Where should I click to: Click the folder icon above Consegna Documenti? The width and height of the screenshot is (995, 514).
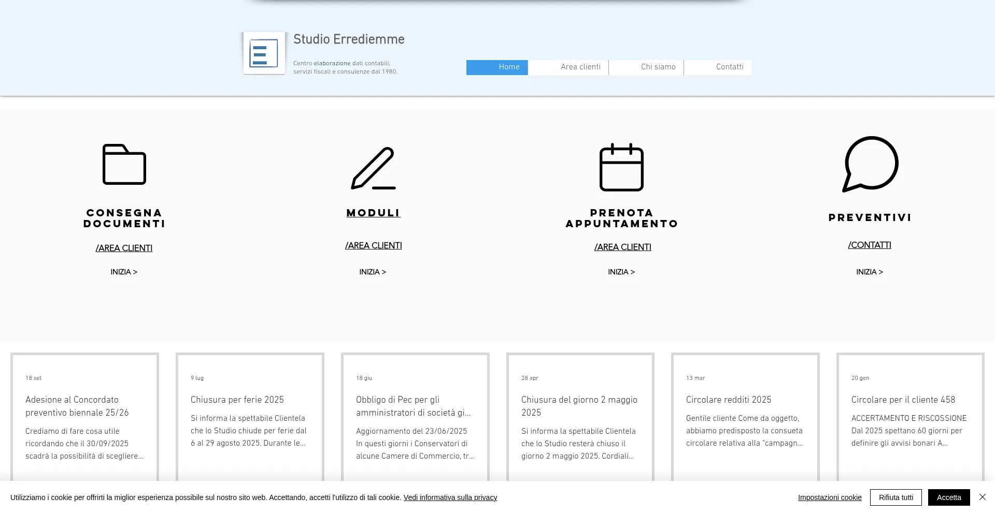click(124, 165)
